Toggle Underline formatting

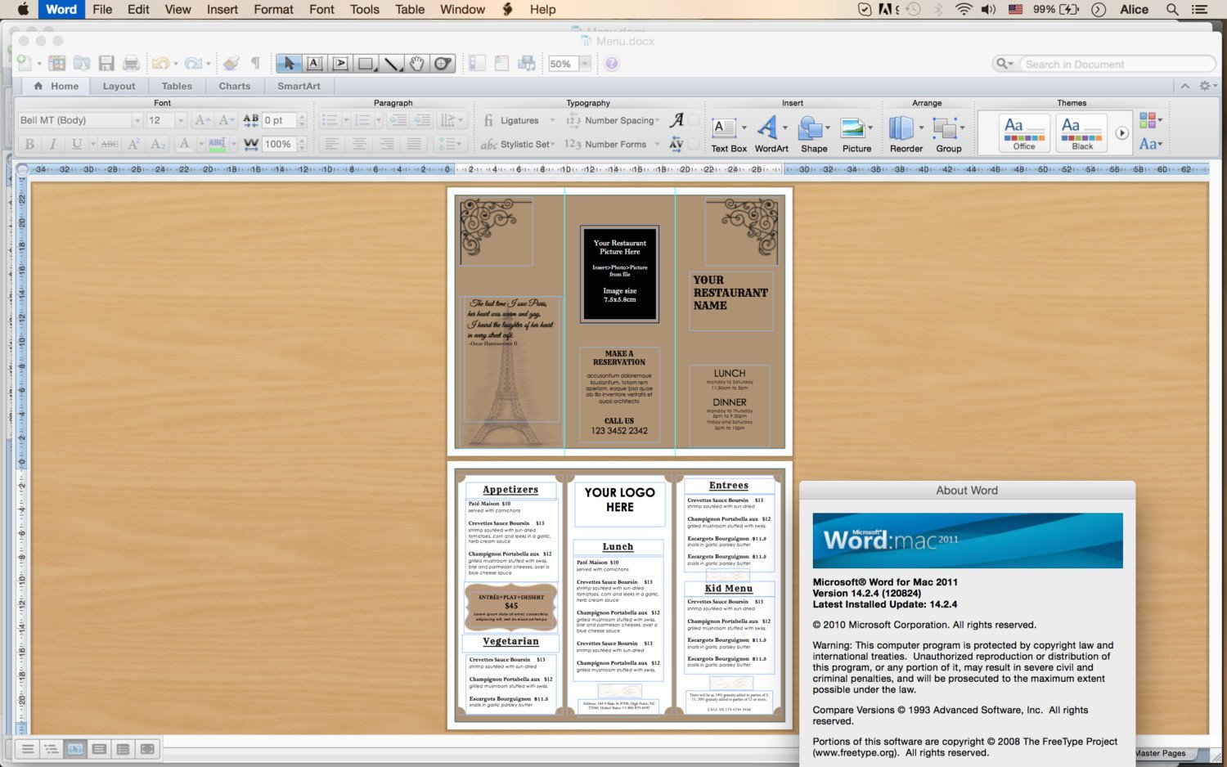(x=77, y=144)
